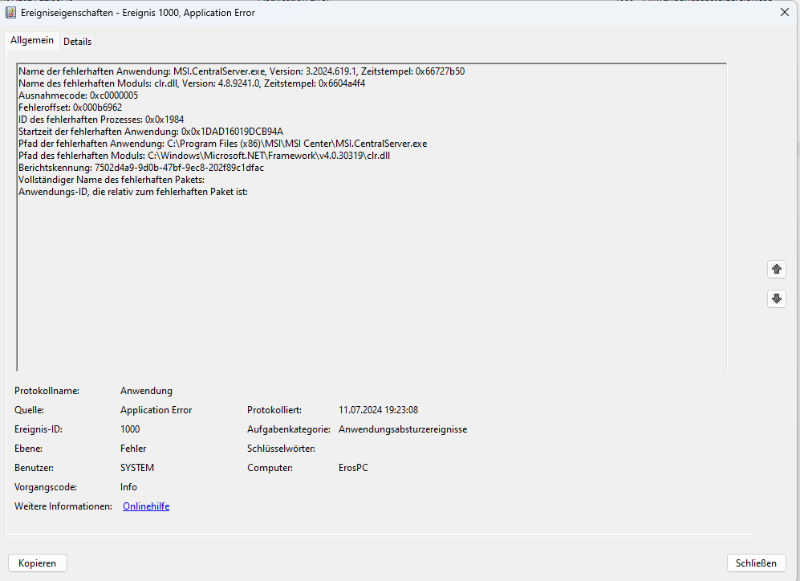Click the event properties title bar icon
Viewport: 800px width, 581px height.
pyautogui.click(x=10, y=12)
